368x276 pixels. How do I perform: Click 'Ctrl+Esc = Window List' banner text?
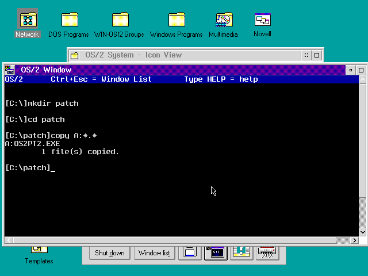101,79
